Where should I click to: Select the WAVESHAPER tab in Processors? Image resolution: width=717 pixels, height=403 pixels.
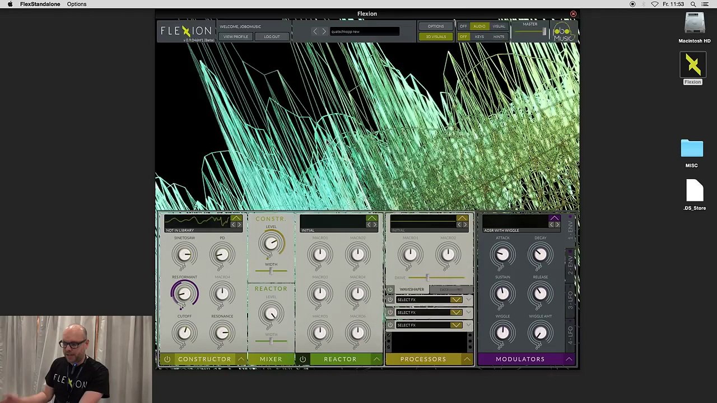(x=412, y=289)
